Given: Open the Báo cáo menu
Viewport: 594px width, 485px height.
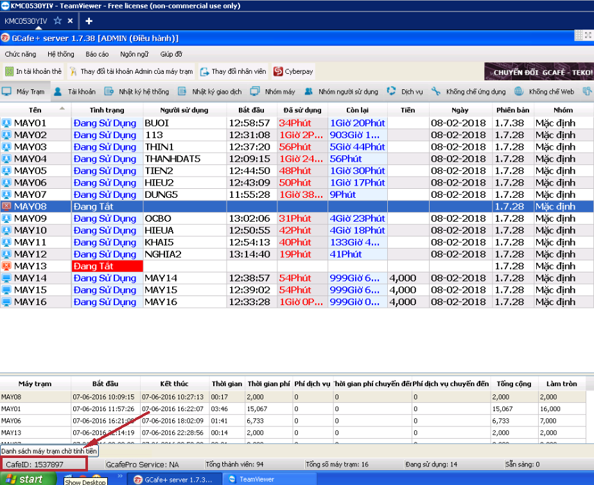Looking at the screenshot, I should 97,55.
